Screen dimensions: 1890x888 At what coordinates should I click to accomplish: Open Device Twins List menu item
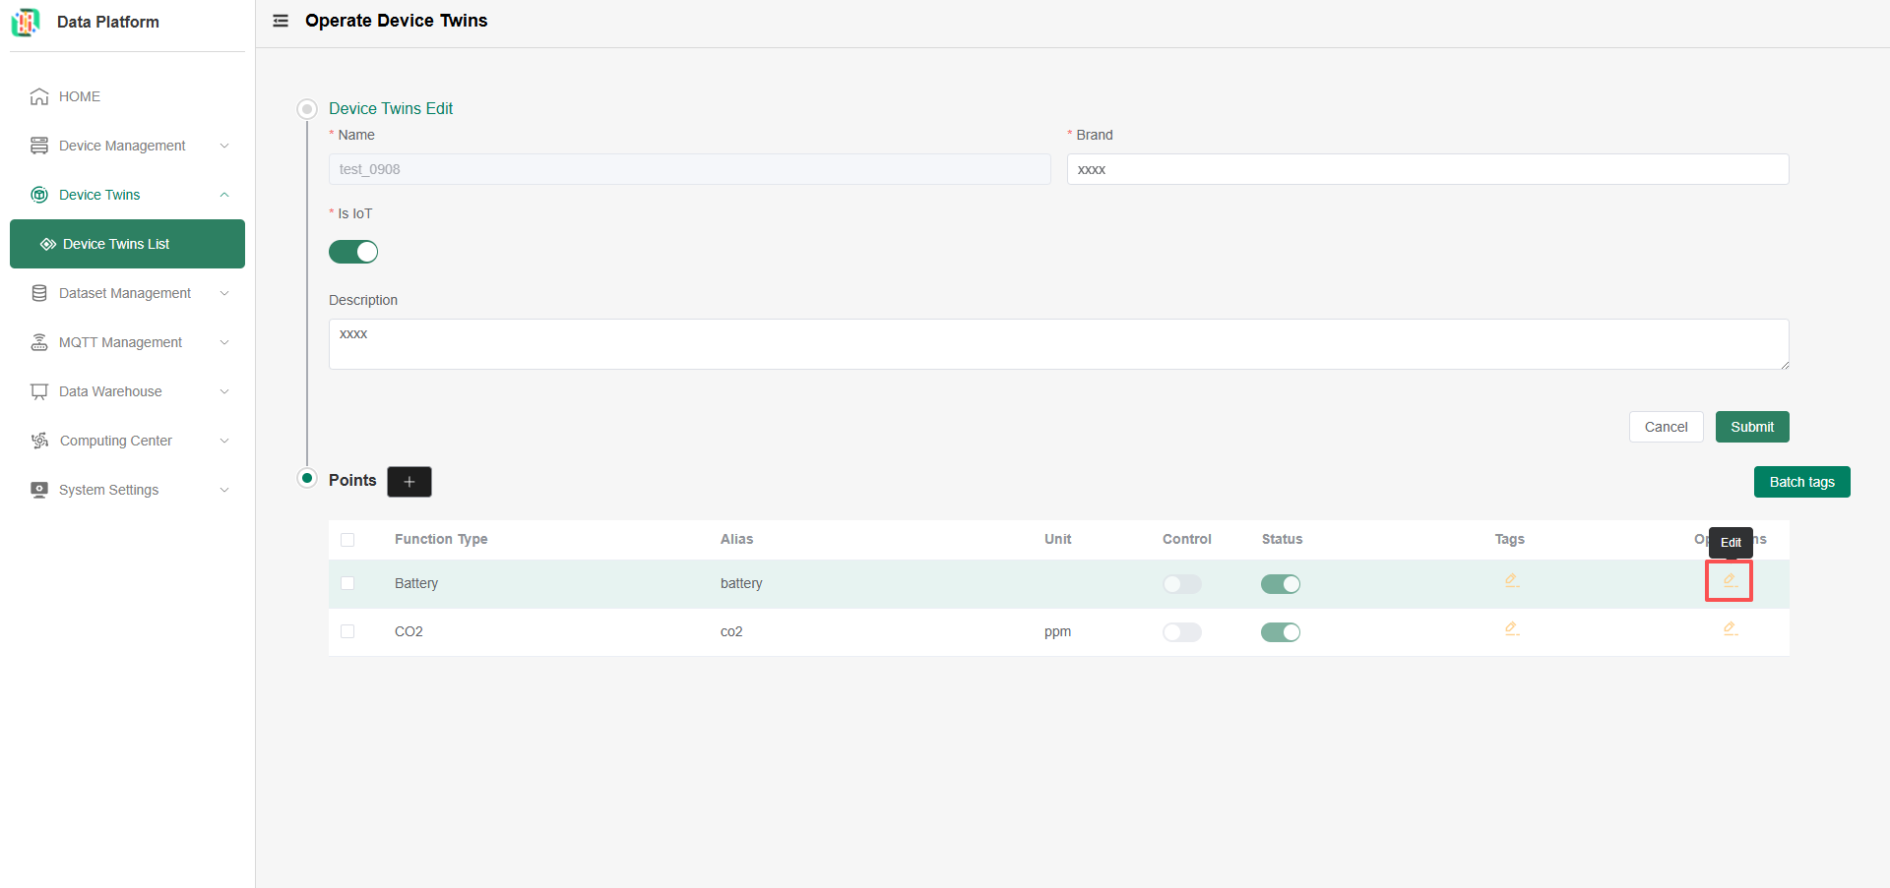116,244
